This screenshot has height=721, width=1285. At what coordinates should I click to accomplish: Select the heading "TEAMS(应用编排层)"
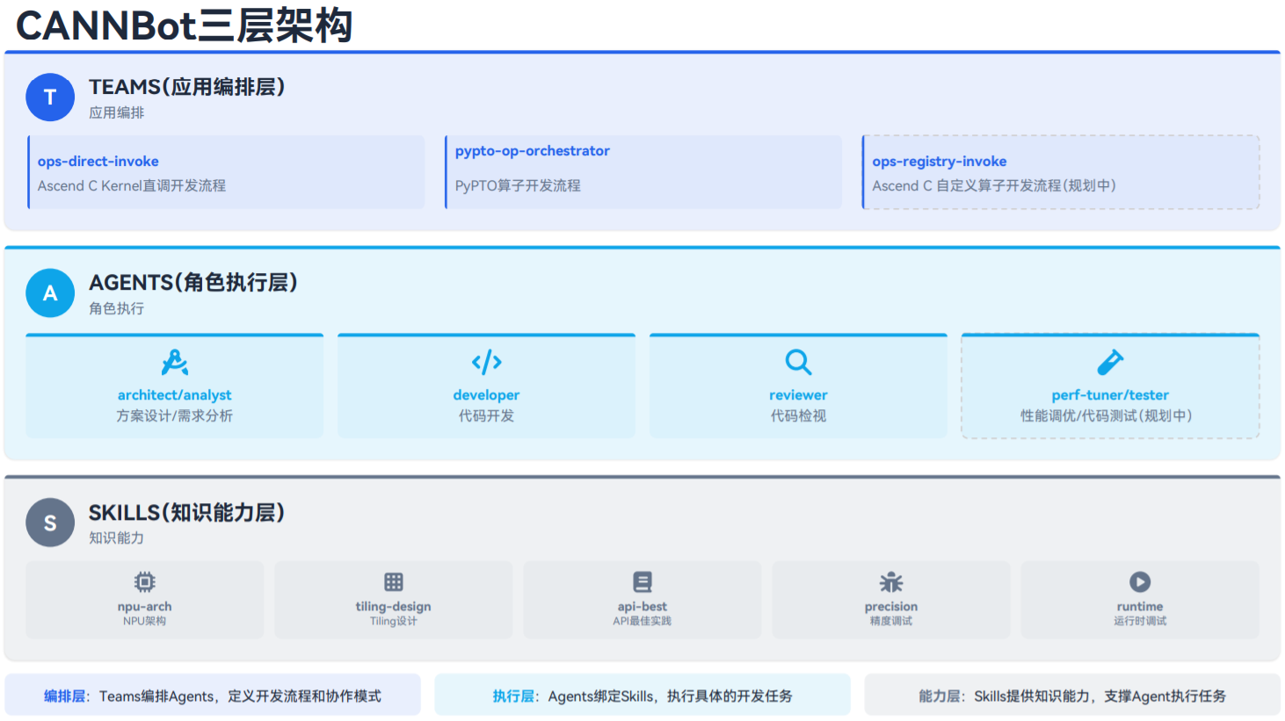click(187, 87)
